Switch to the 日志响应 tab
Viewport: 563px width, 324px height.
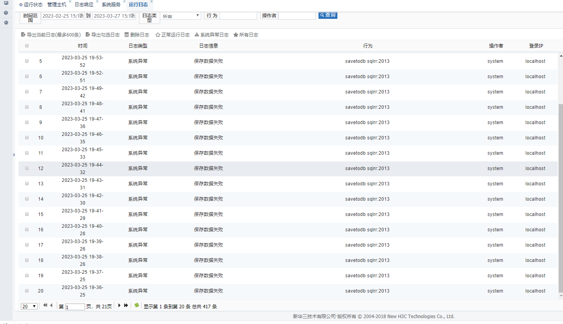point(84,5)
